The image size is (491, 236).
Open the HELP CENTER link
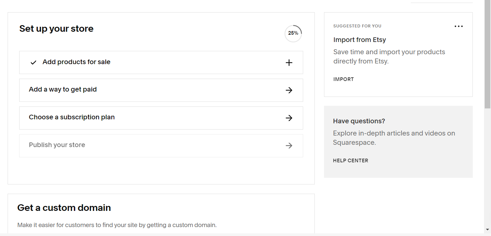coord(351,161)
